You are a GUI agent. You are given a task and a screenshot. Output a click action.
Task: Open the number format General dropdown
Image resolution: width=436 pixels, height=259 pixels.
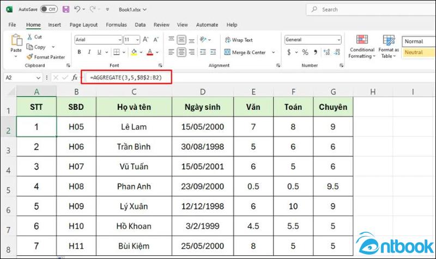[x=338, y=40]
